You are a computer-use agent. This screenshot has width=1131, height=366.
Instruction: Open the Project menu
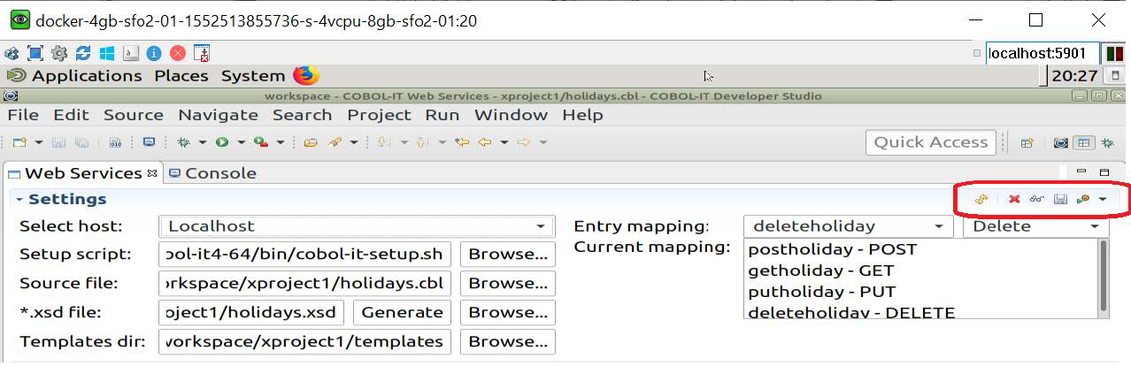[379, 115]
